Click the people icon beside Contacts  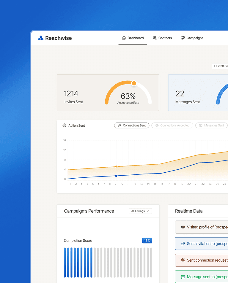(155, 38)
